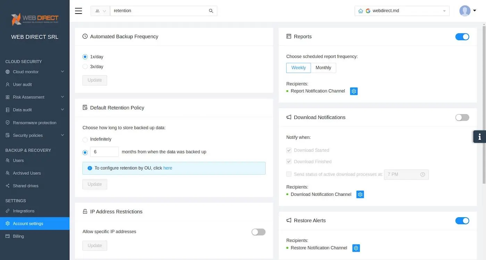
Task: Open the hamburger menu icon
Action: click(78, 11)
